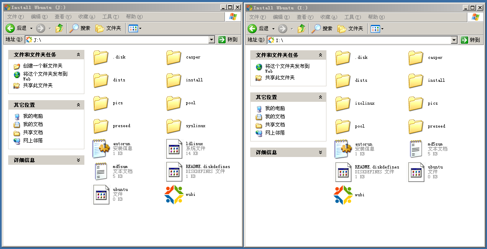The width and height of the screenshot is (487, 249).
Task: Toggle Folders (文件夹) pane in J: window
Action: click(109, 28)
